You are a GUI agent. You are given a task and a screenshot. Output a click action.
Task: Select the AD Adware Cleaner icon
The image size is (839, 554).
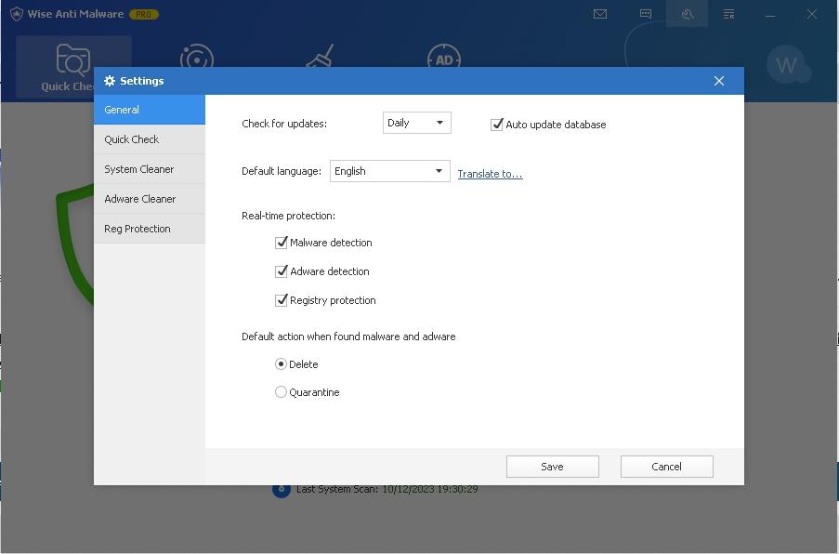pyautogui.click(x=444, y=57)
